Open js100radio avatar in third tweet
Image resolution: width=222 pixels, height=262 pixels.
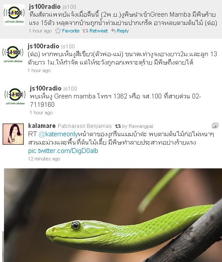(15, 97)
